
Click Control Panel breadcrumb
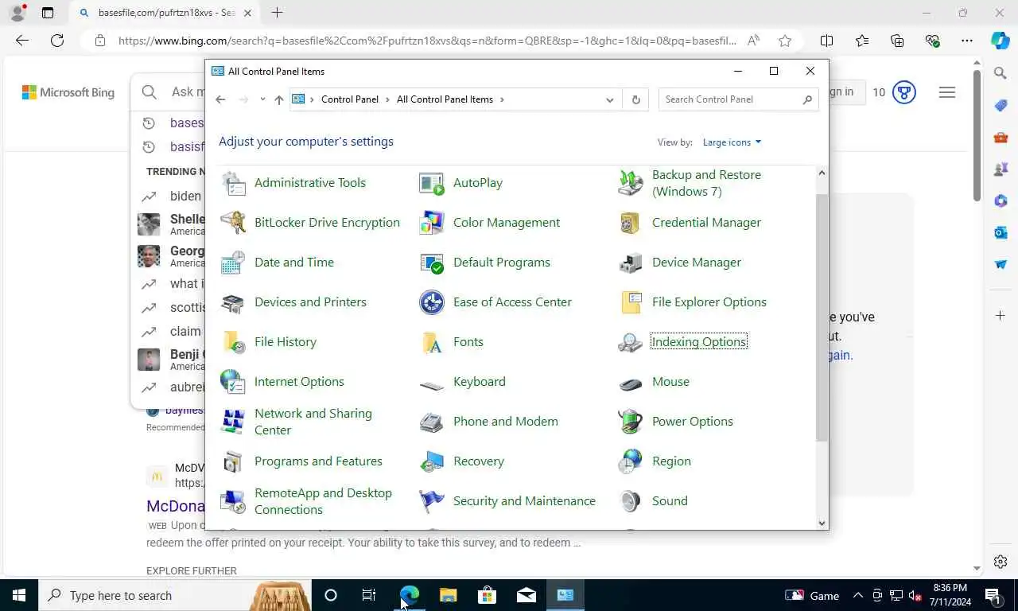pos(350,99)
